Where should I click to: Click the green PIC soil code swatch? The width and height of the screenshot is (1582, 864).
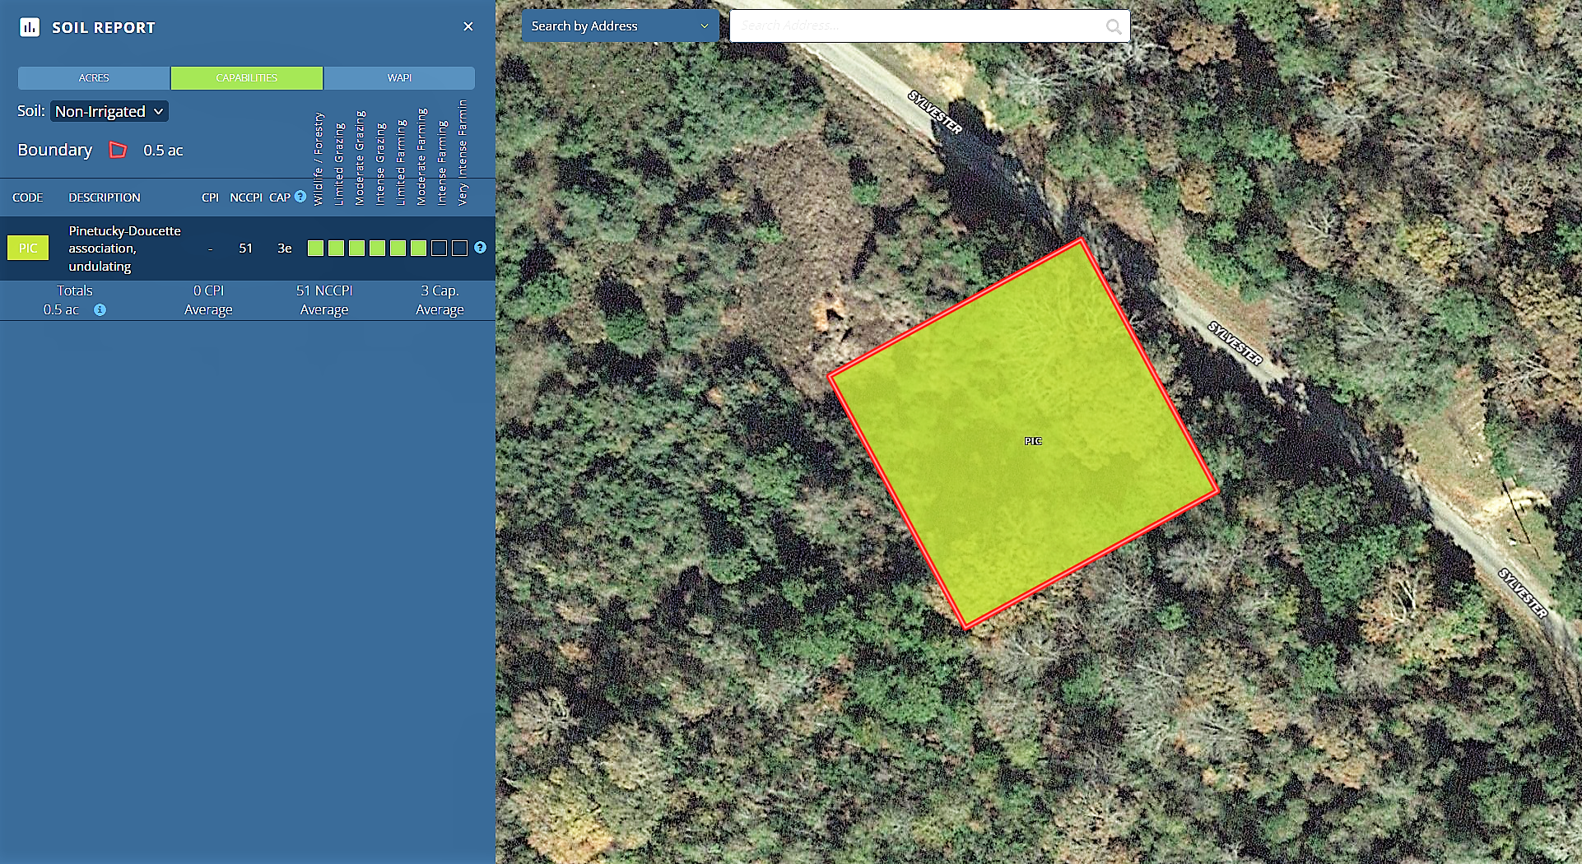pos(28,248)
